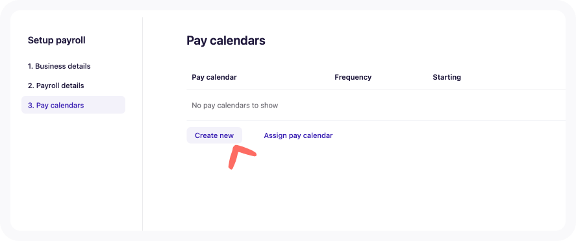The height and width of the screenshot is (241, 576).
Task: Click the Setup payroll sidebar title
Action: [56, 40]
